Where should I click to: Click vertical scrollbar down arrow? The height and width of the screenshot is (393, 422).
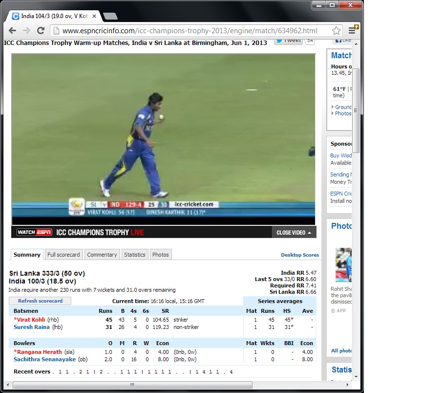(x=356, y=377)
